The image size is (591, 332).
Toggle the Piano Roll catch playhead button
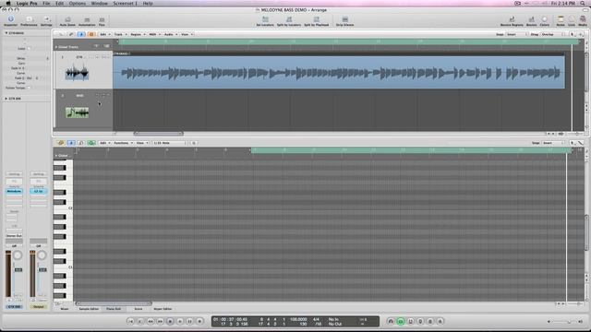(x=71, y=143)
